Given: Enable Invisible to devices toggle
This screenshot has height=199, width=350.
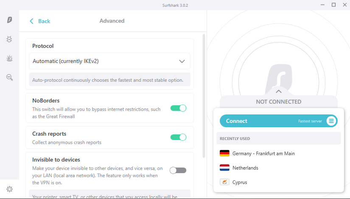Looking at the screenshot, I should point(178,171).
